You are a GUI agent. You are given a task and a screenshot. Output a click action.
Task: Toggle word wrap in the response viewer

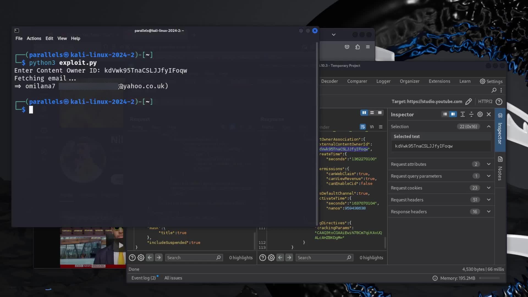coord(362,127)
